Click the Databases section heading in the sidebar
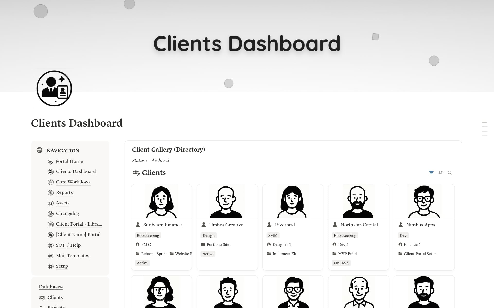The image size is (494, 308). 50,287
